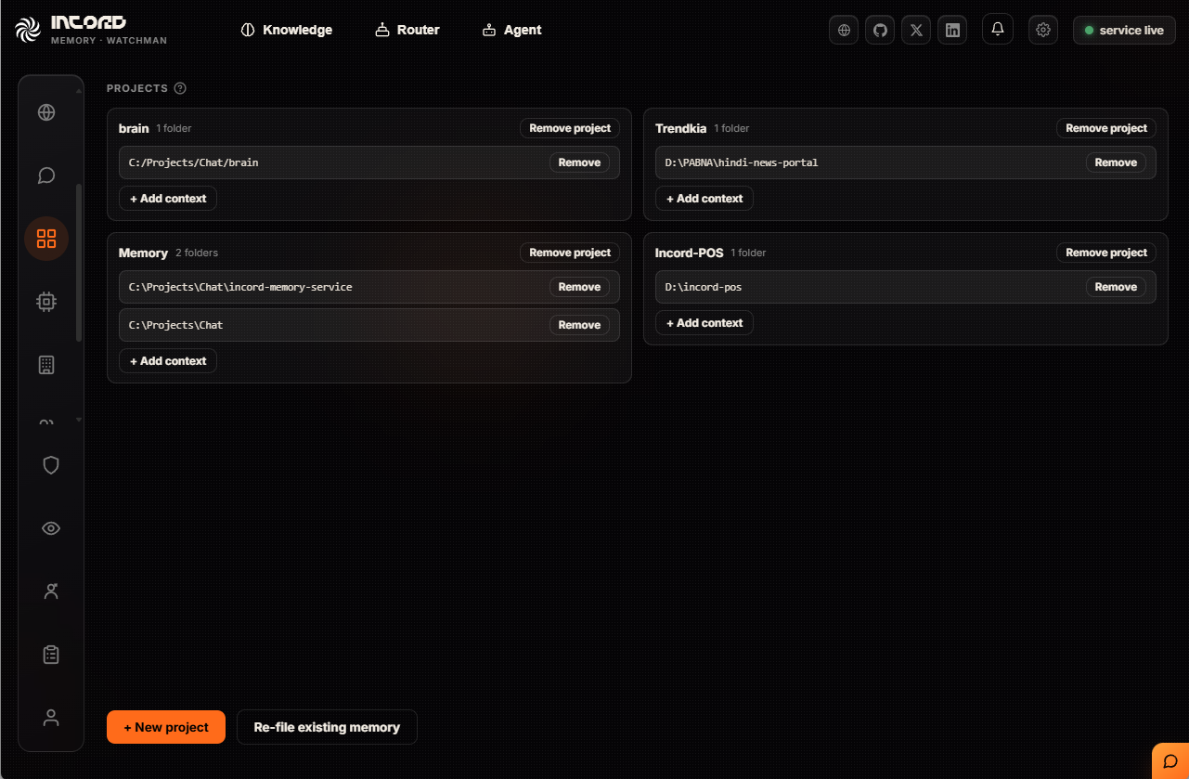Image resolution: width=1189 pixels, height=779 pixels.
Task: Open the globe icon in the sidebar
Action: (x=46, y=112)
